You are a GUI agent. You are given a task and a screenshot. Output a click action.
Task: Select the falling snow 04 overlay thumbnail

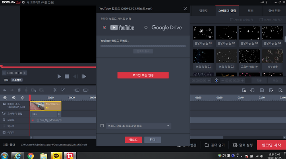(x=272, y=33)
